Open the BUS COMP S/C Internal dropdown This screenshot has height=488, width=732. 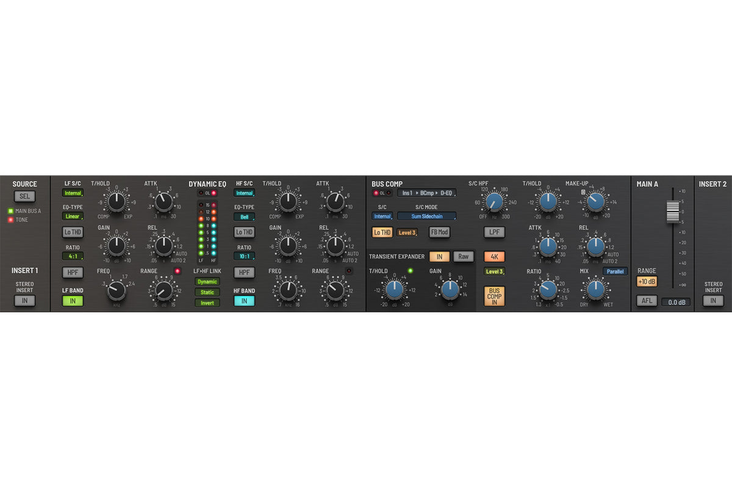pyautogui.click(x=382, y=216)
